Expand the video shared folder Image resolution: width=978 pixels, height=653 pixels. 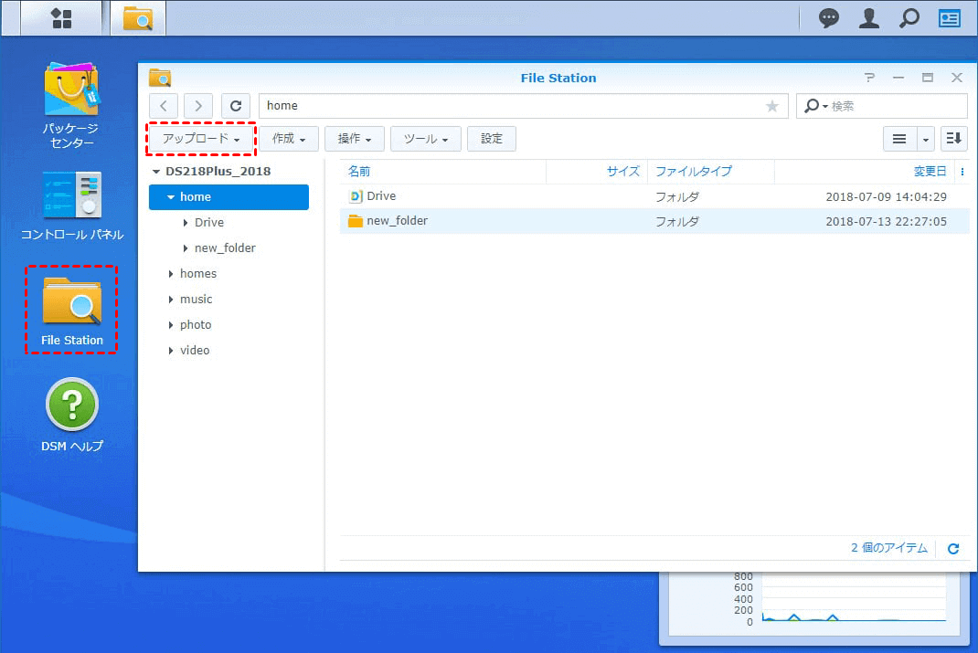tap(170, 350)
